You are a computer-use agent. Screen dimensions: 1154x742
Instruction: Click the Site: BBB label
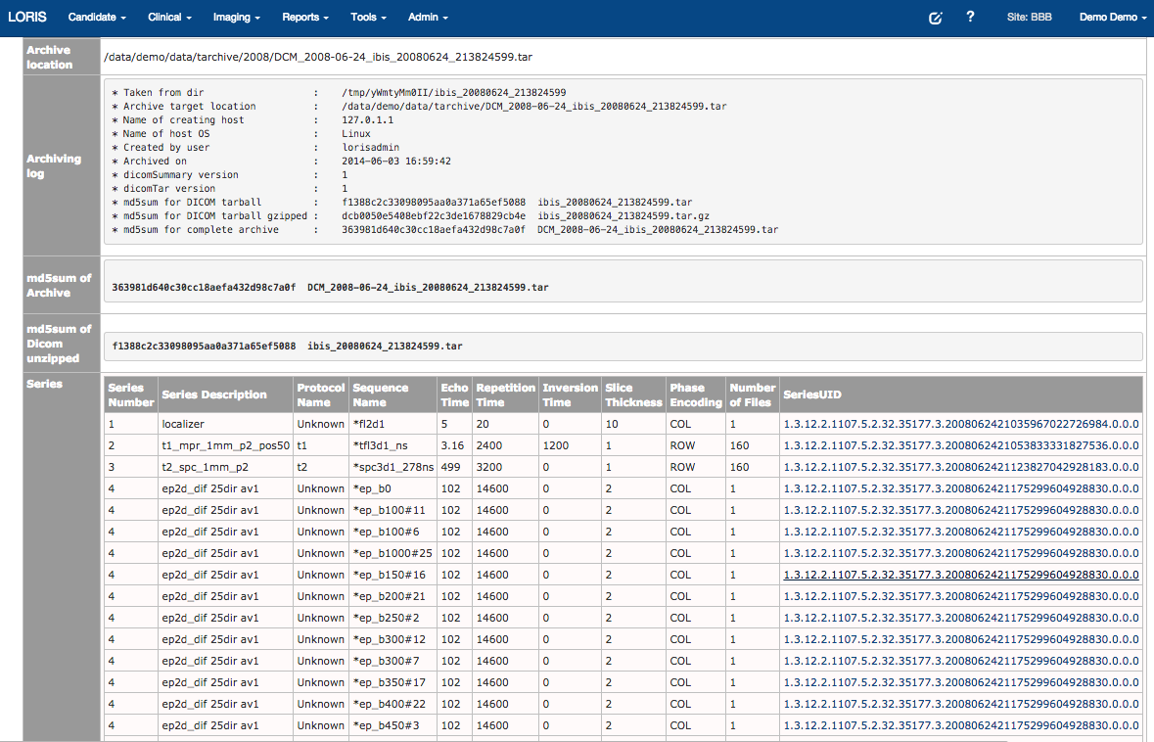point(1029,18)
